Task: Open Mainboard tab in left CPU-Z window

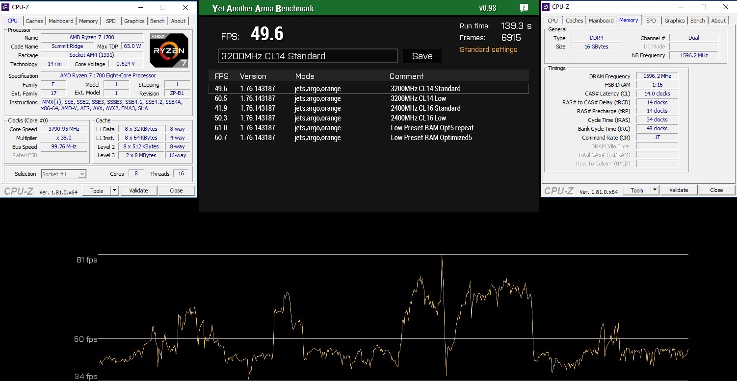Action: coord(61,21)
